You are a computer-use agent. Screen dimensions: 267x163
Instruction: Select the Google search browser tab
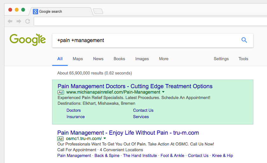(x=61, y=11)
